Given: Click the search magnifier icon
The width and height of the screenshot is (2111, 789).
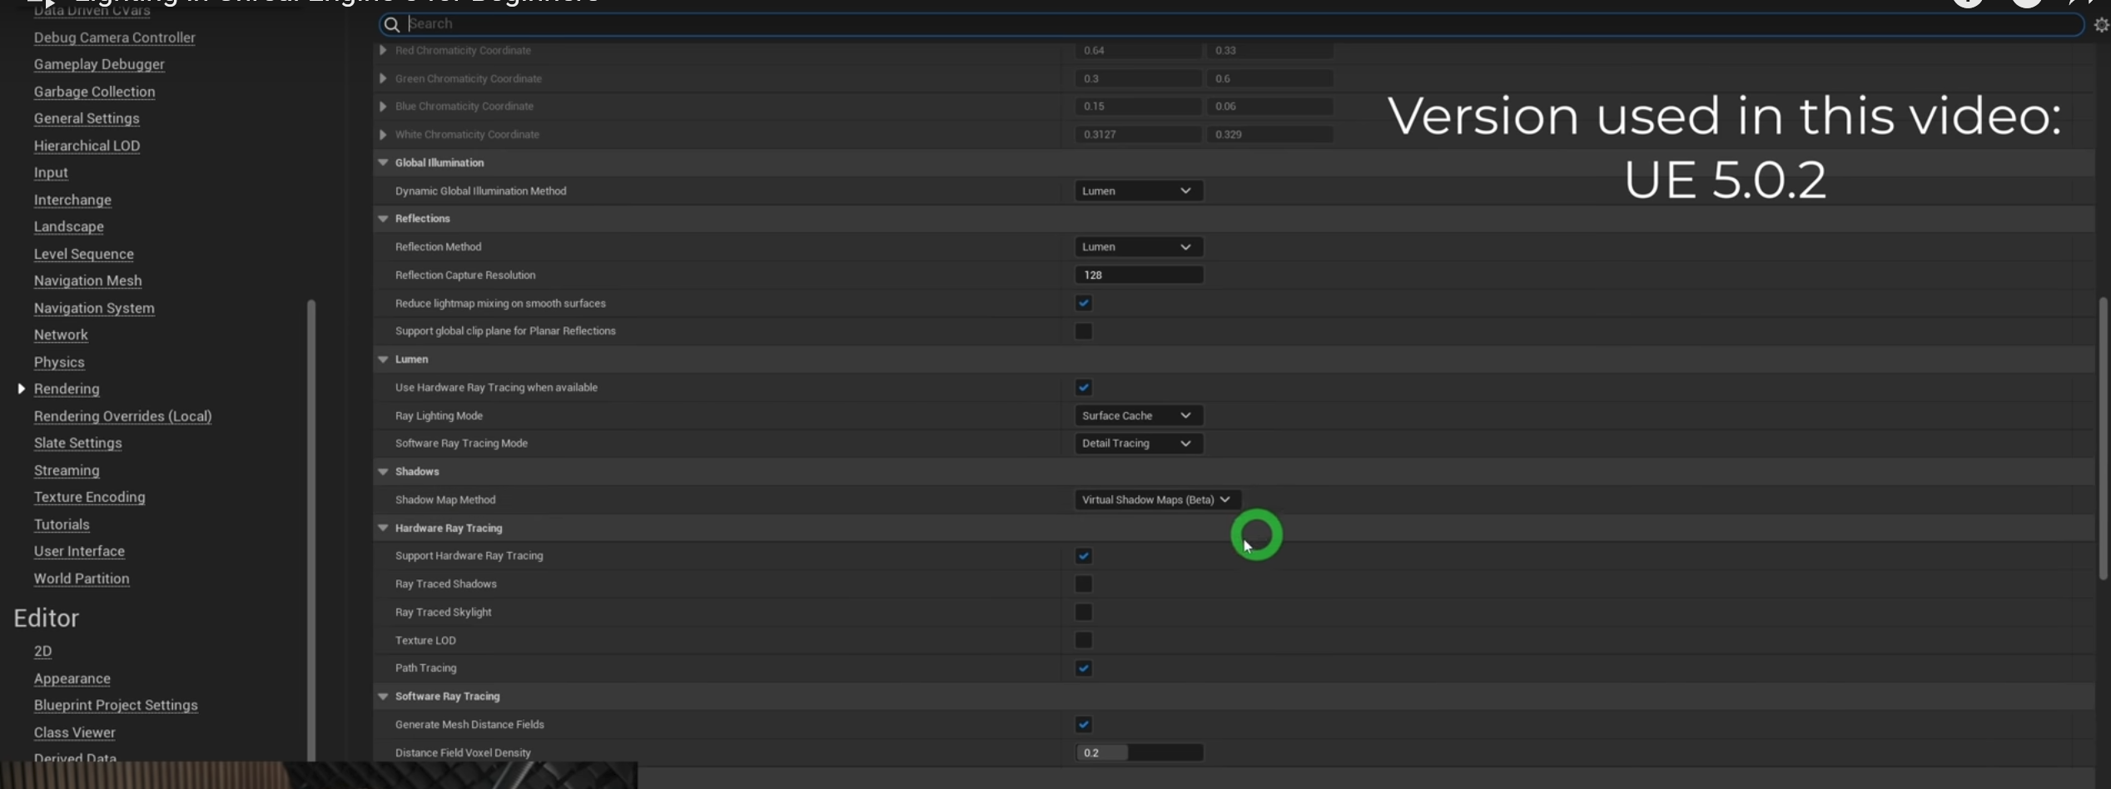Looking at the screenshot, I should point(391,24).
